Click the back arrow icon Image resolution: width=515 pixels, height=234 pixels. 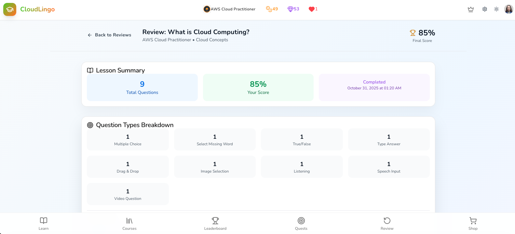90,35
